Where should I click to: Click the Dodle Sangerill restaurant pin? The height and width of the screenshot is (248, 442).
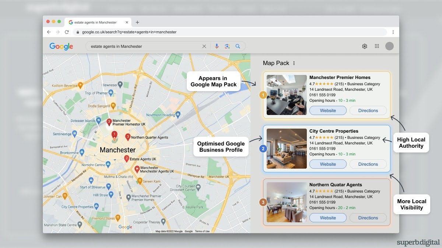[113, 106]
